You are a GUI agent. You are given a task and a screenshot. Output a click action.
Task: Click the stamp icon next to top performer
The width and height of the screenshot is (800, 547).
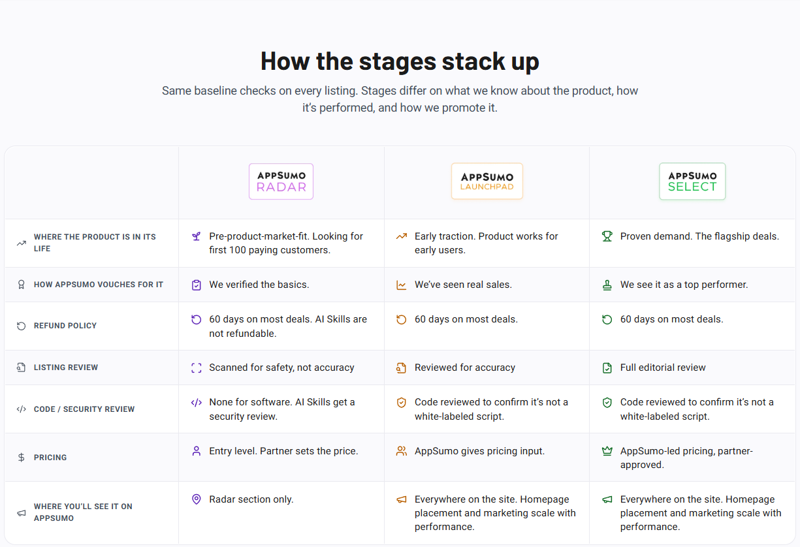point(607,285)
